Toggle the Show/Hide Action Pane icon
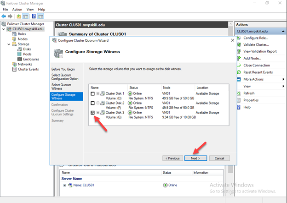 tap(40, 16)
